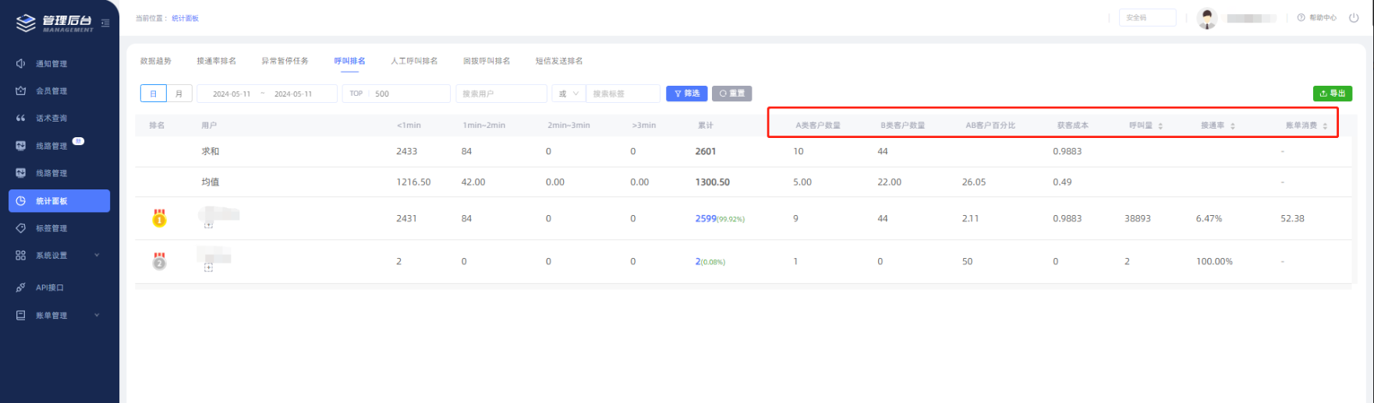Click the 搜索用户 search field
The width and height of the screenshot is (1374, 403).
501,94
